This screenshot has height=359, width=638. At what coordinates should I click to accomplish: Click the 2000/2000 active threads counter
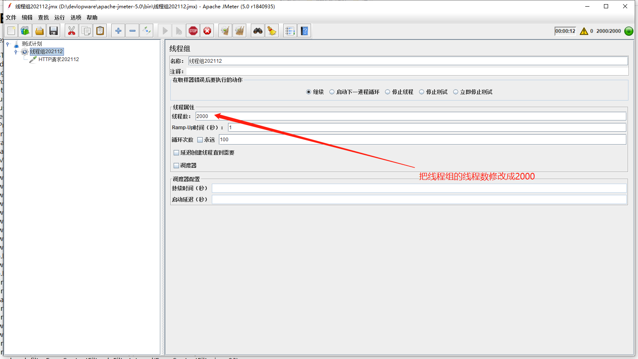[x=609, y=31]
